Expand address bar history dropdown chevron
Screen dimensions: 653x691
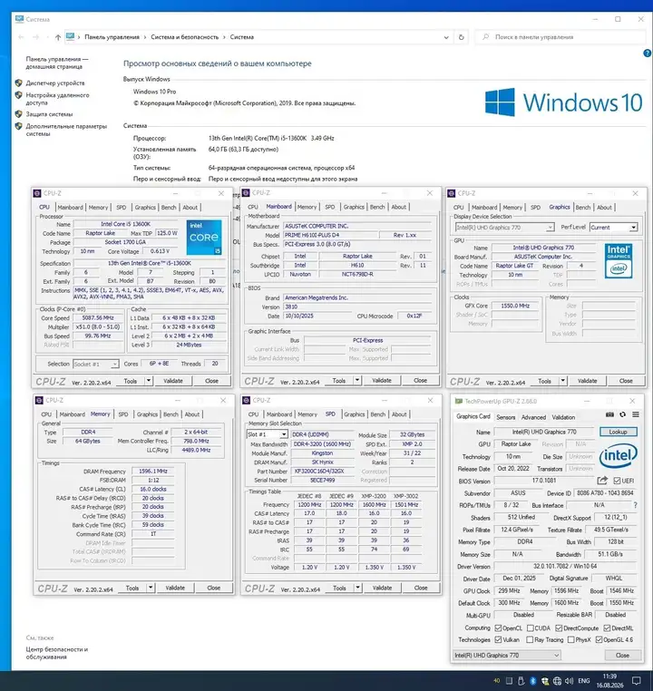point(446,37)
